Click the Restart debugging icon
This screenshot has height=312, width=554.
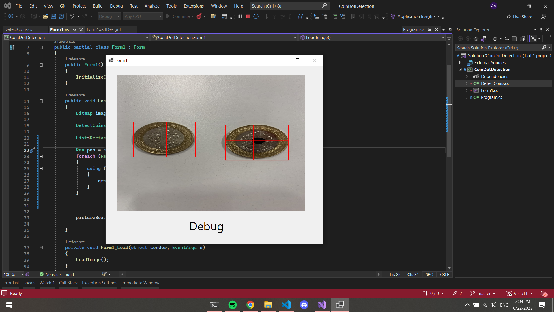point(256,16)
